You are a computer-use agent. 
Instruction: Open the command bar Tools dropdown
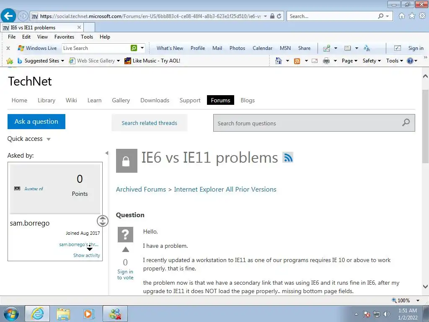[395, 61]
